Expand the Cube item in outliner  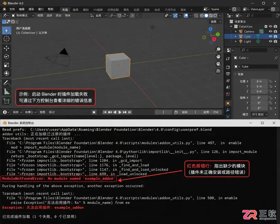click(236, 36)
